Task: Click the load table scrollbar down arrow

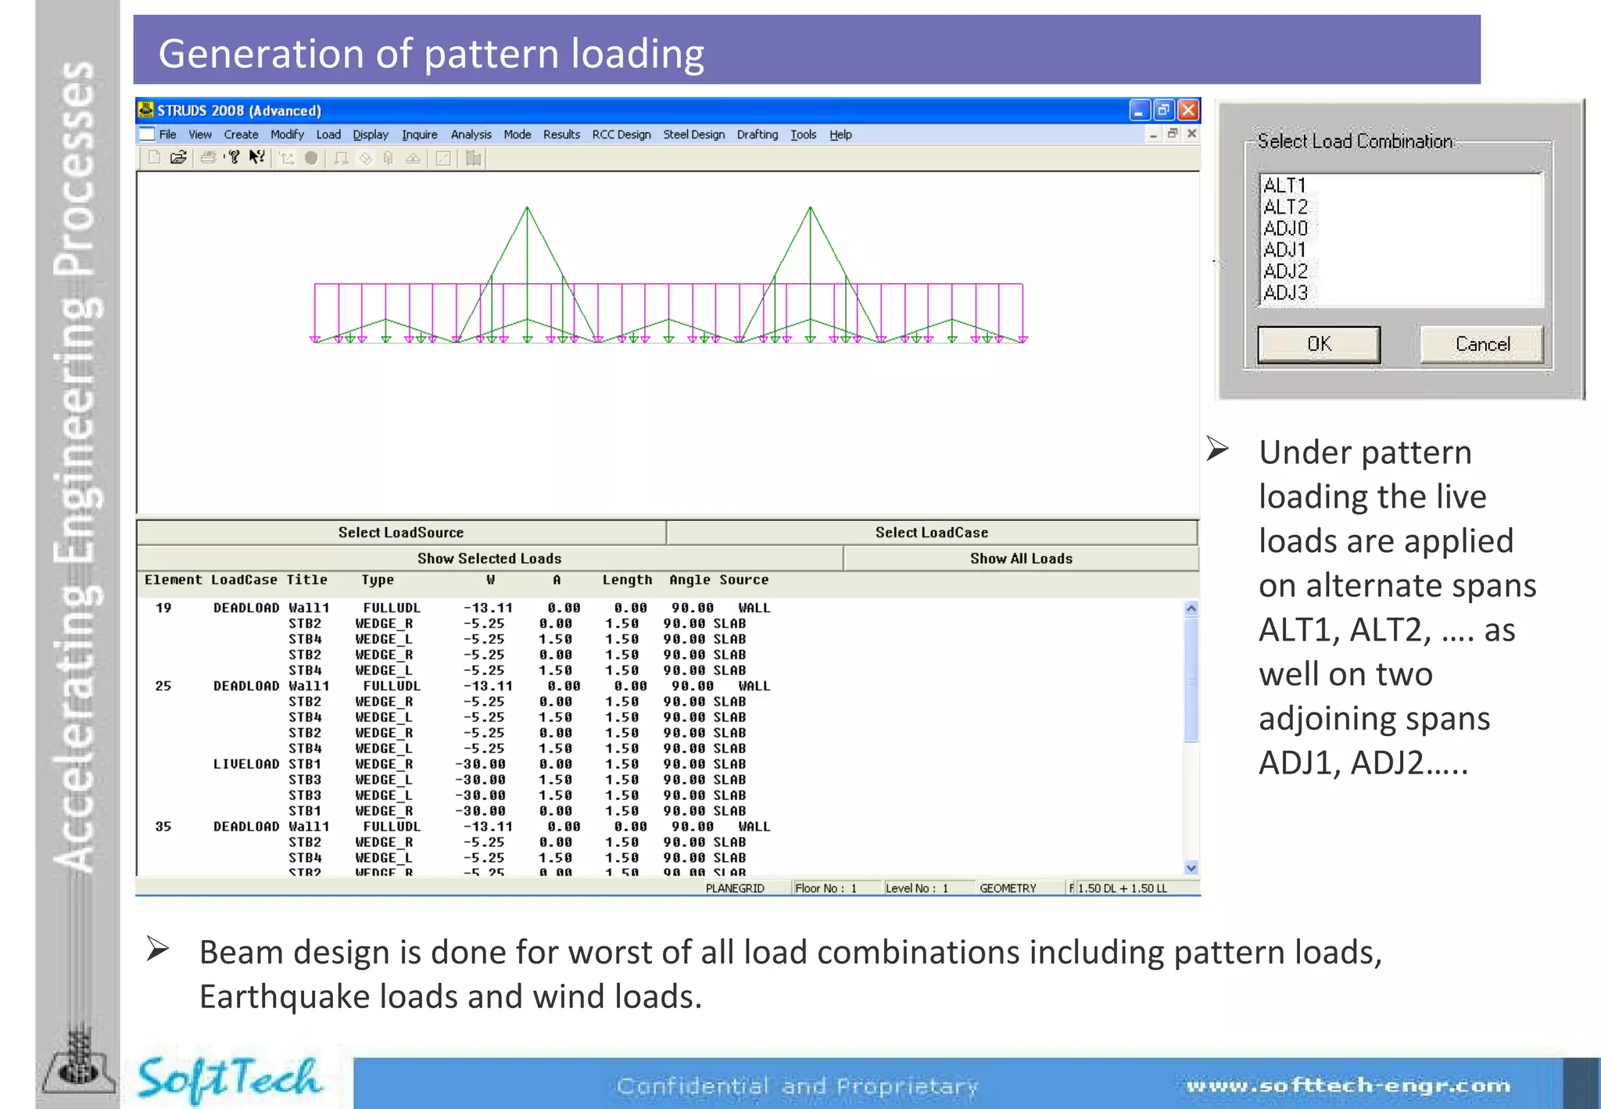Action: [1191, 867]
